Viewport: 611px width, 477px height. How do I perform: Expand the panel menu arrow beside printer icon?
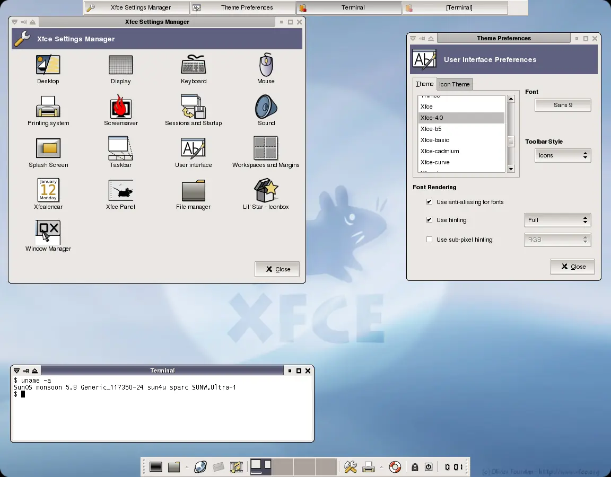click(381, 467)
